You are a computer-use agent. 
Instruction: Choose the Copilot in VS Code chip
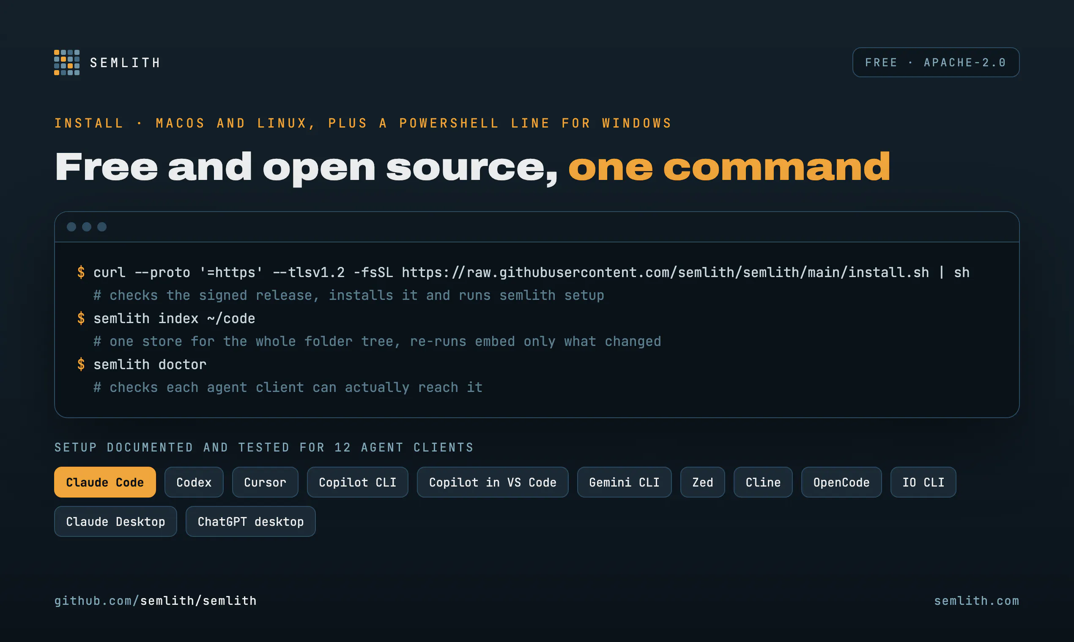coord(493,482)
